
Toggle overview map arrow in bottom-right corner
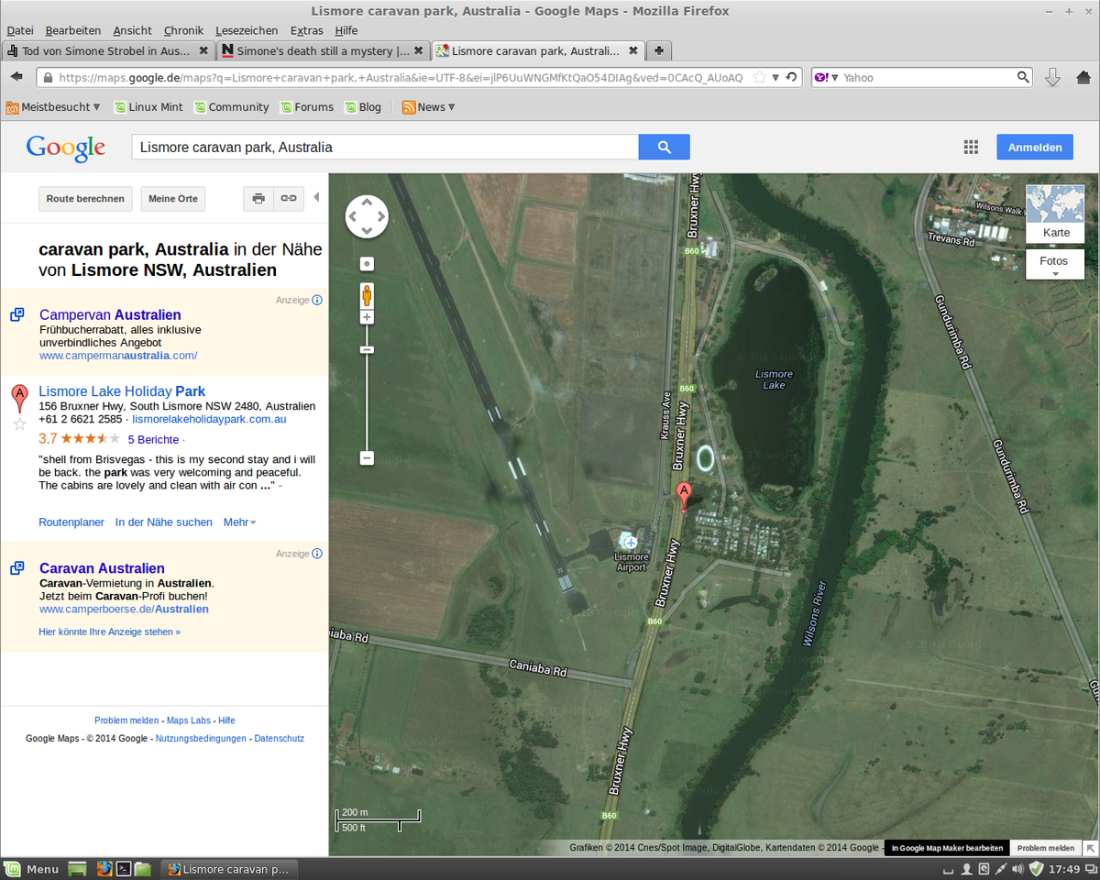pos(1091,848)
